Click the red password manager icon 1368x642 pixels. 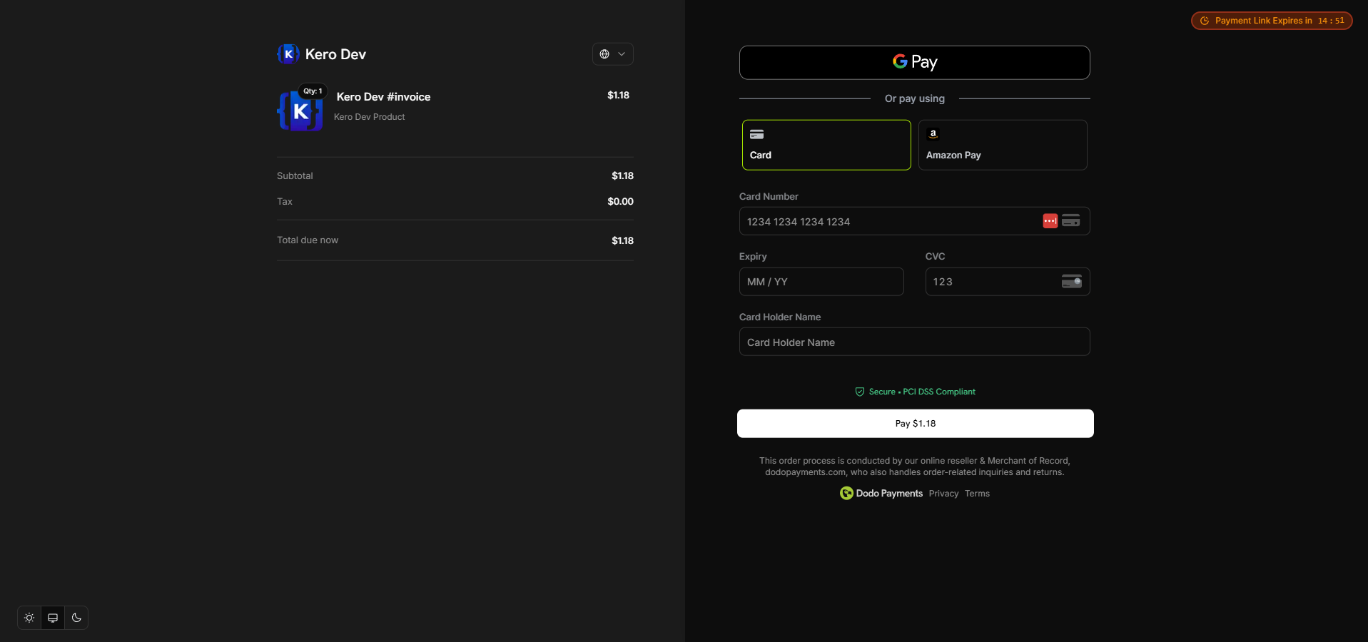tap(1050, 221)
